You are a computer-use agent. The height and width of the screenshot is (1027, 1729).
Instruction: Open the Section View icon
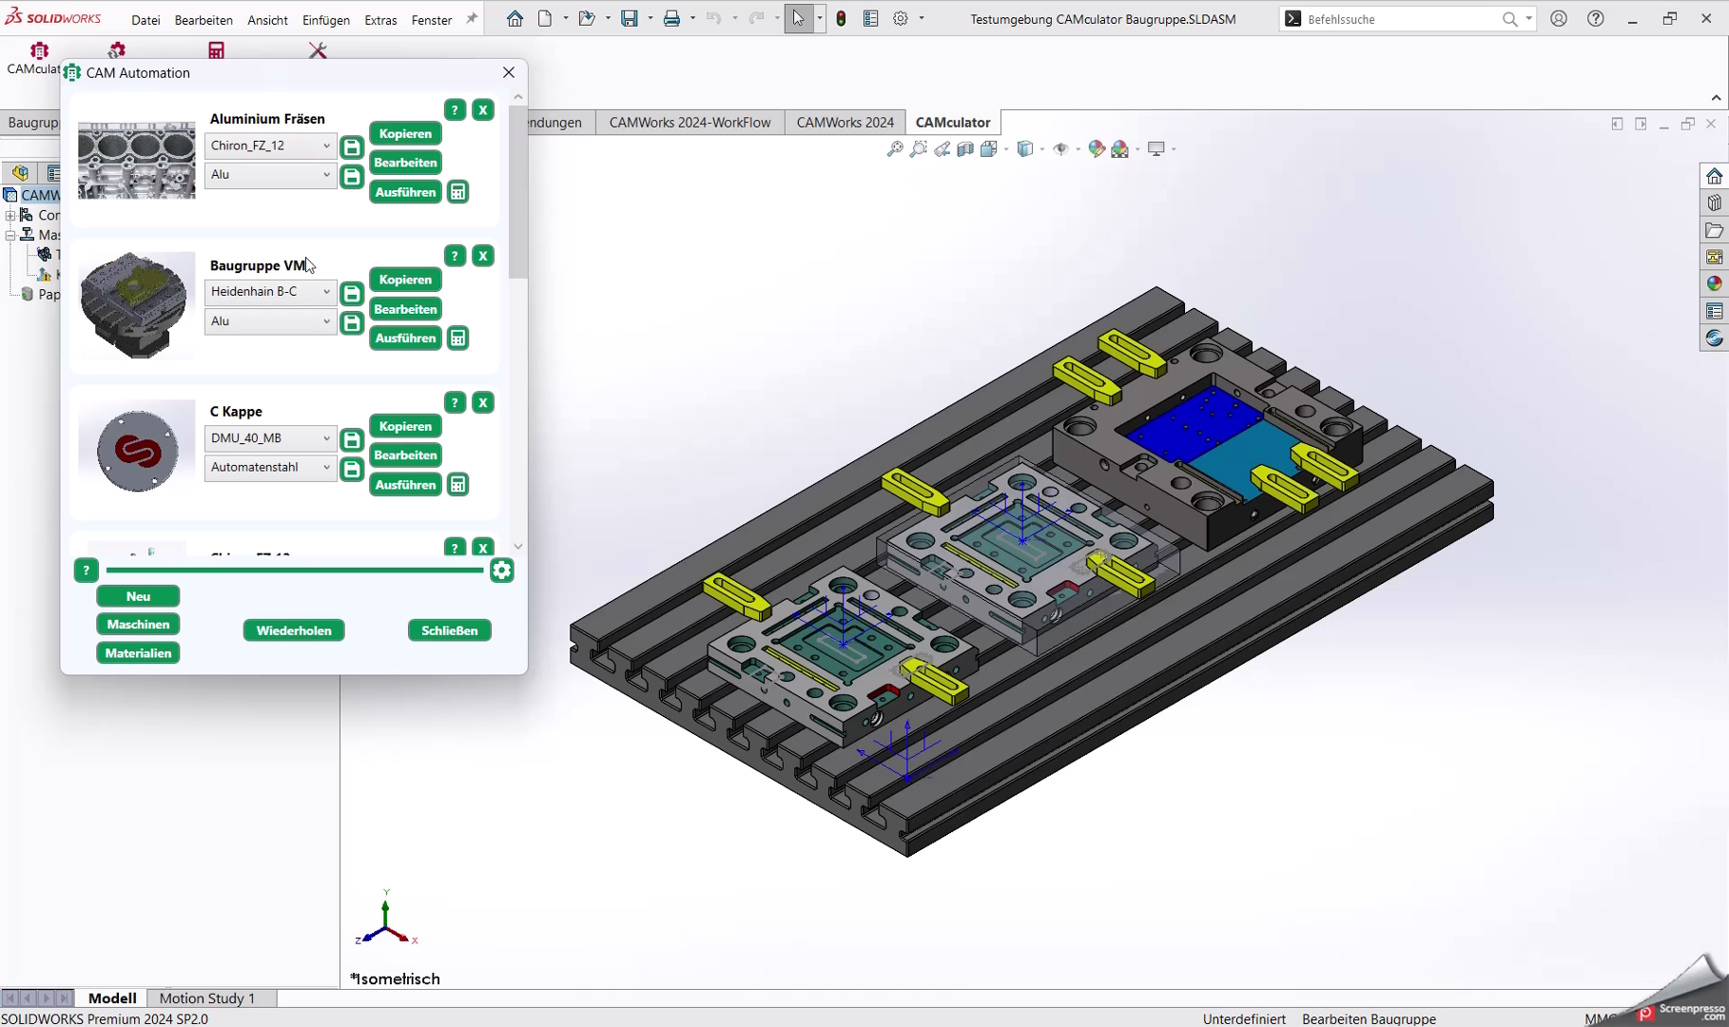point(965,149)
